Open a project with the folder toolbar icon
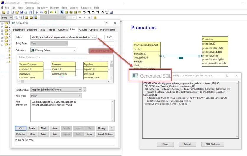 tap(17, 12)
